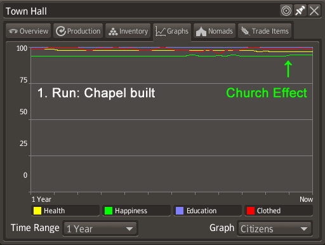The height and width of the screenshot is (245, 325).
Task: Open the Time Range dropdown
Action: coord(100,228)
